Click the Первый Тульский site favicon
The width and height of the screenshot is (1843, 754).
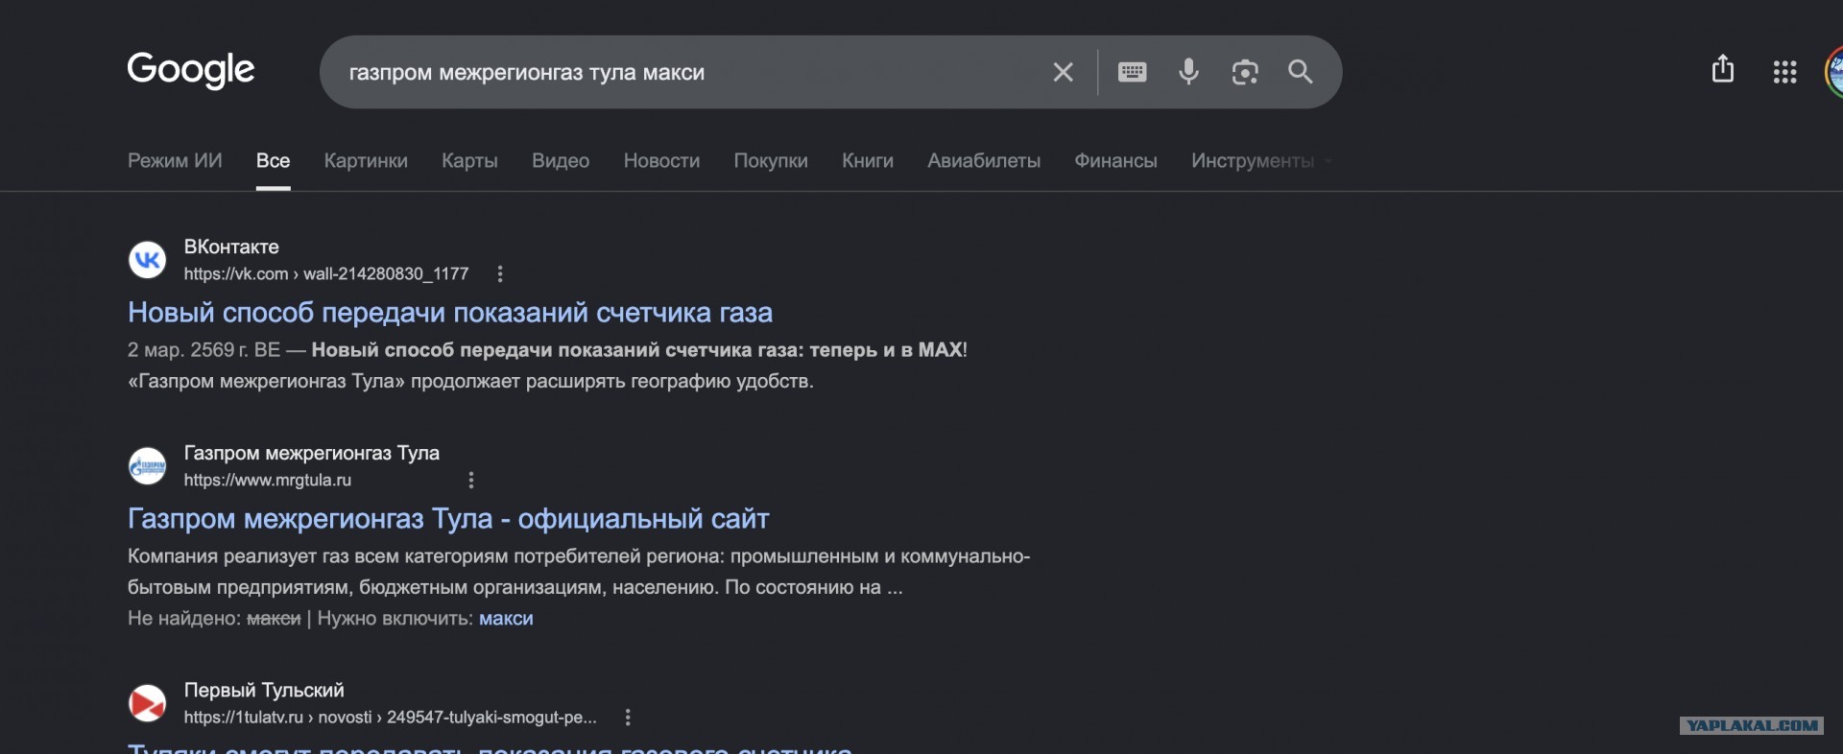point(148,703)
